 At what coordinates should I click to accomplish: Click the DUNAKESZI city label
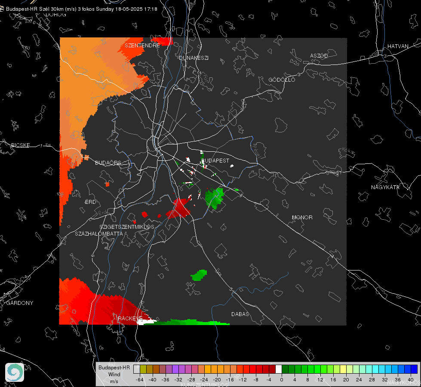tap(194, 58)
